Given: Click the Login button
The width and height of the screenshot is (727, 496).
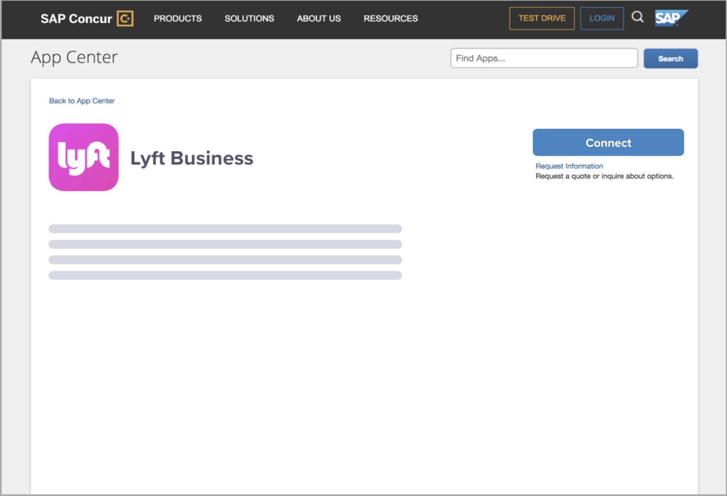Looking at the screenshot, I should [602, 19].
